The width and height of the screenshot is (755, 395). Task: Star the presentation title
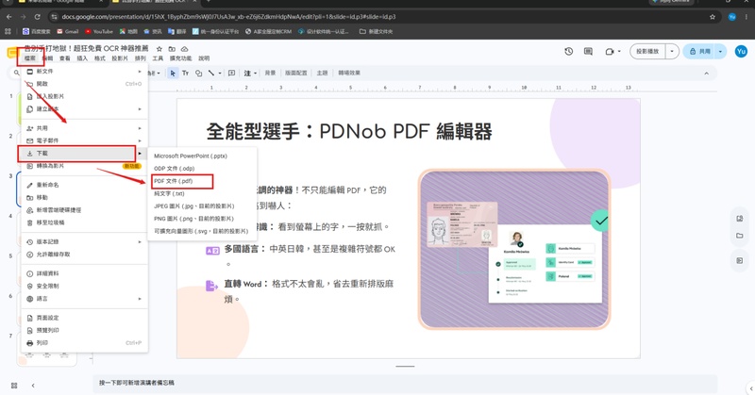point(159,49)
